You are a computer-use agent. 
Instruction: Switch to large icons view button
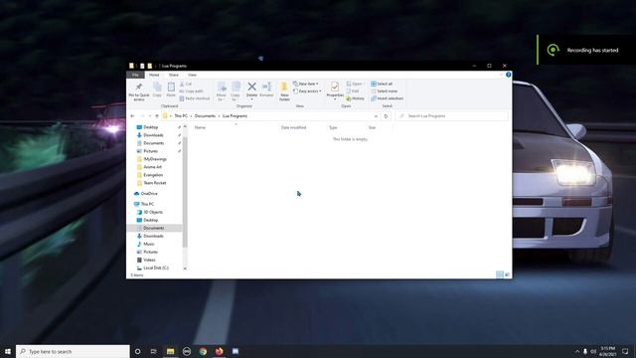click(507, 274)
